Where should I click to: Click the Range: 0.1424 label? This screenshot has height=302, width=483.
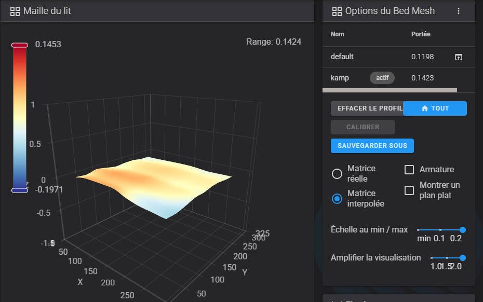point(274,42)
